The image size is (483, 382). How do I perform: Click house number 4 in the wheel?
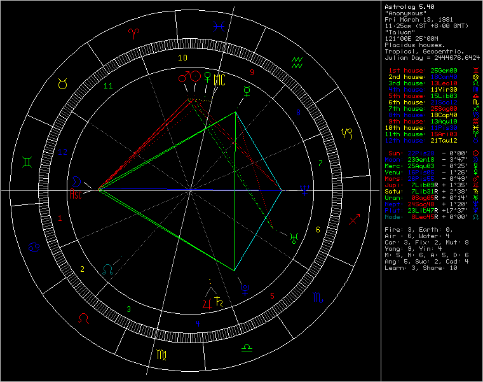tap(198, 323)
